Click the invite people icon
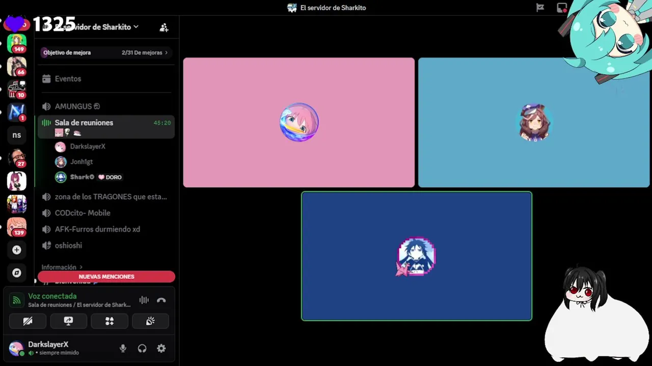652x366 pixels. 164,27
